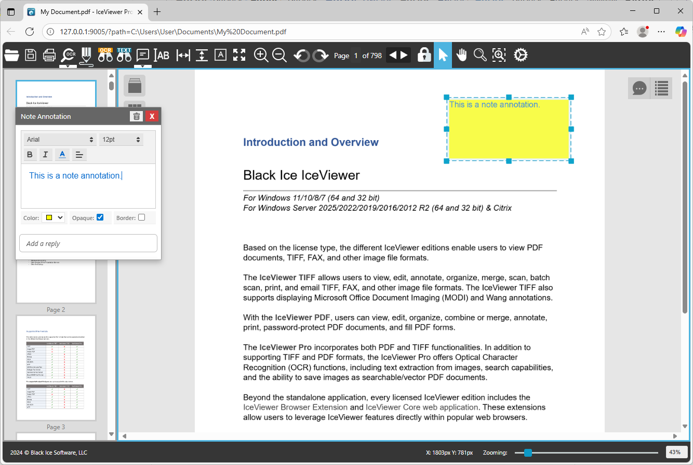Enter full screen with the expand arrows icon

pos(239,55)
